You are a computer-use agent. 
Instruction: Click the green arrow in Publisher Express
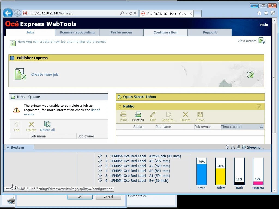[x=250, y=75]
